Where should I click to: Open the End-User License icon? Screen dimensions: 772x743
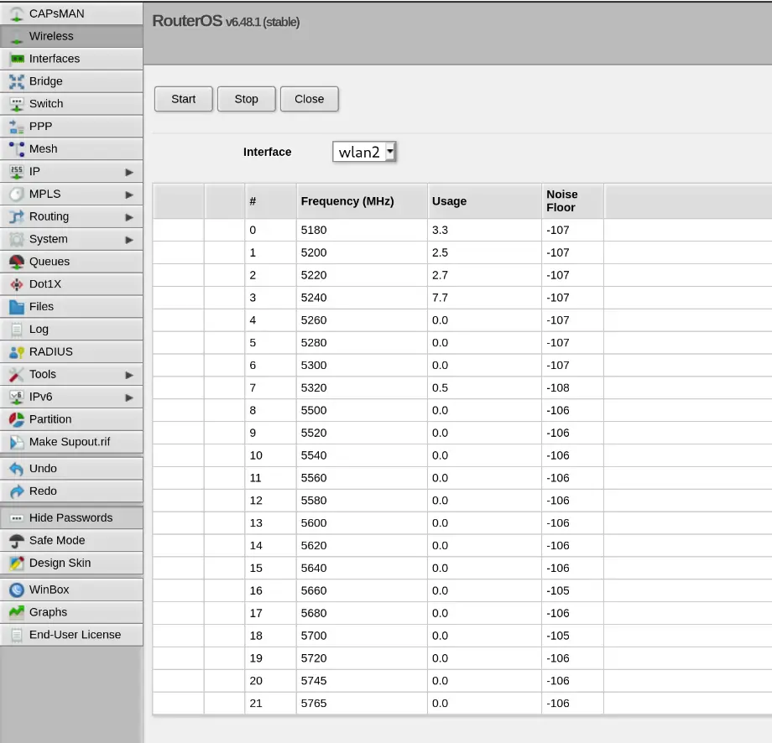pyautogui.click(x=17, y=636)
